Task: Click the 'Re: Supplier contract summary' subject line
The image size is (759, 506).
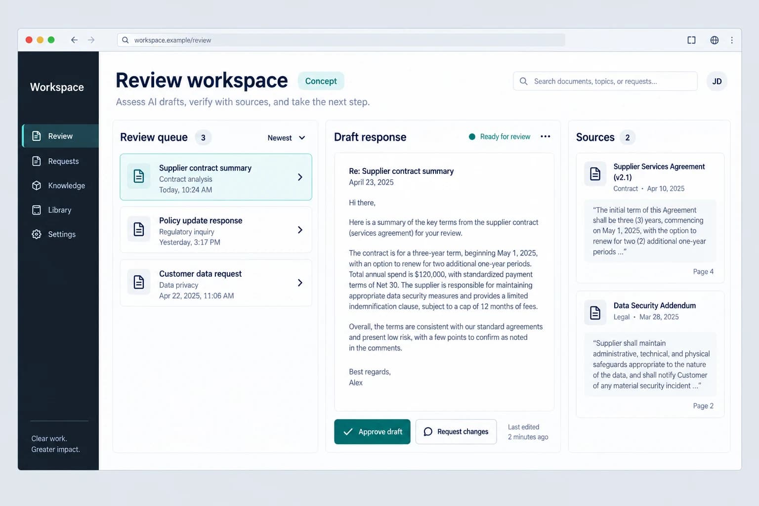Action: pos(401,171)
